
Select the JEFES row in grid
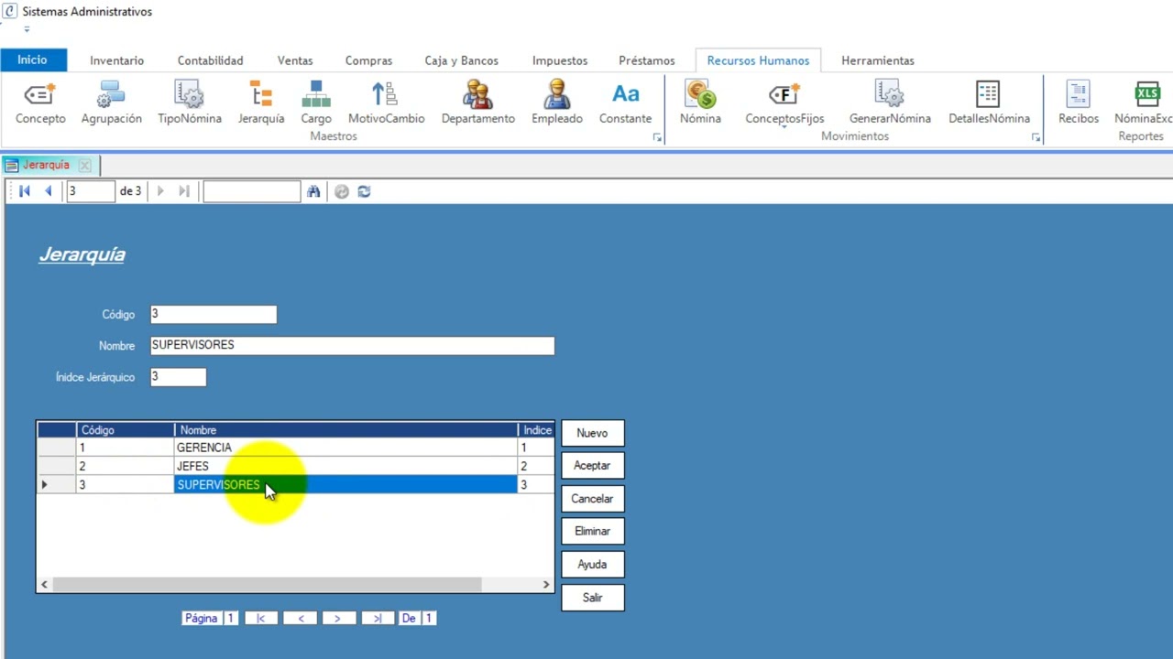[295, 466]
